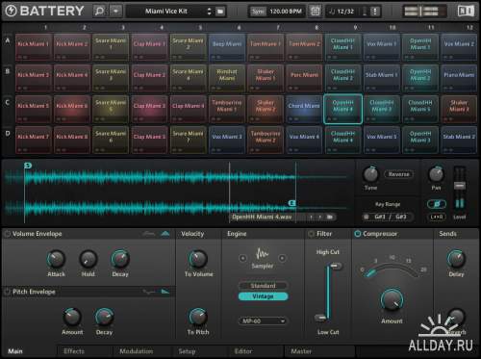Click the Pan knob
The image size is (481, 359).
tap(436, 174)
